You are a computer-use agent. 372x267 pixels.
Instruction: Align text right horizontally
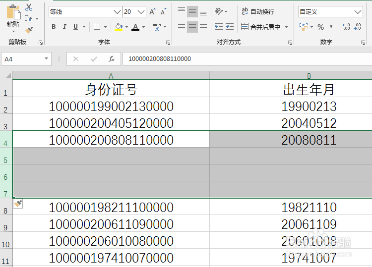coord(203,27)
